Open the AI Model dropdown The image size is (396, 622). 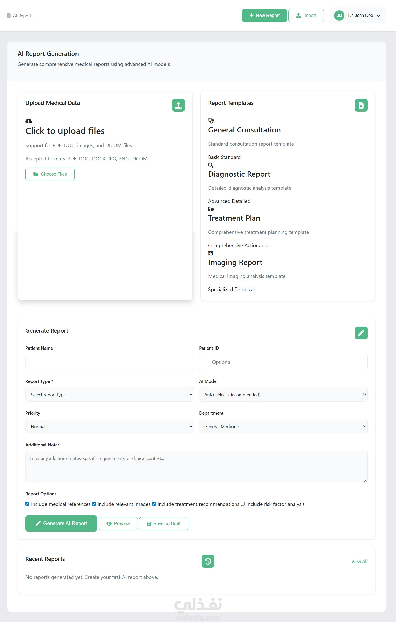(x=283, y=395)
